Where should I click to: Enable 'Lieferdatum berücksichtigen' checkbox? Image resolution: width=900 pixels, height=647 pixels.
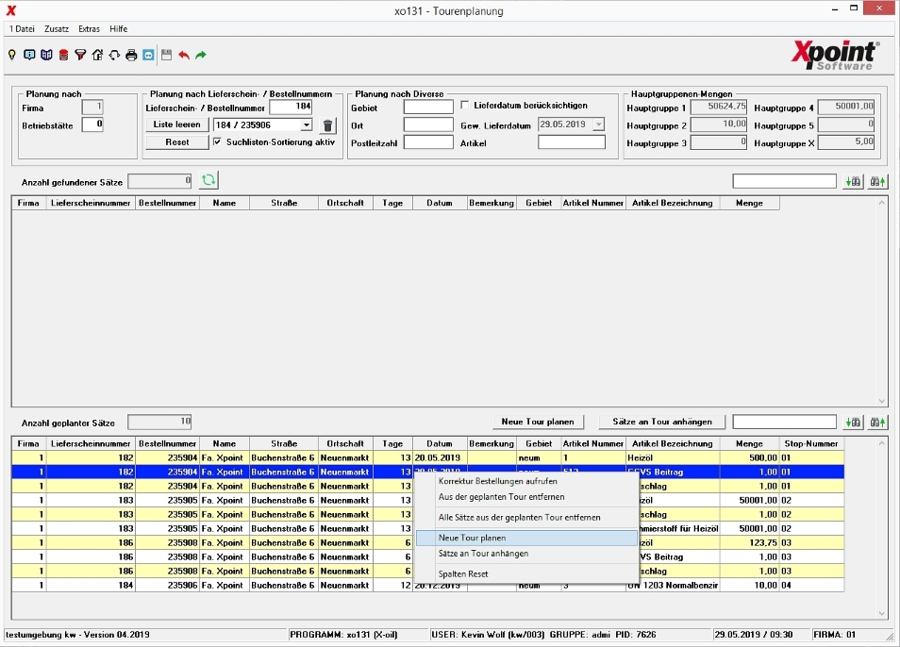point(464,106)
